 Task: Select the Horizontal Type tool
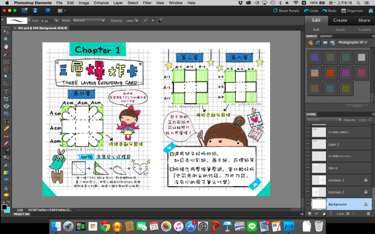pos(6,92)
